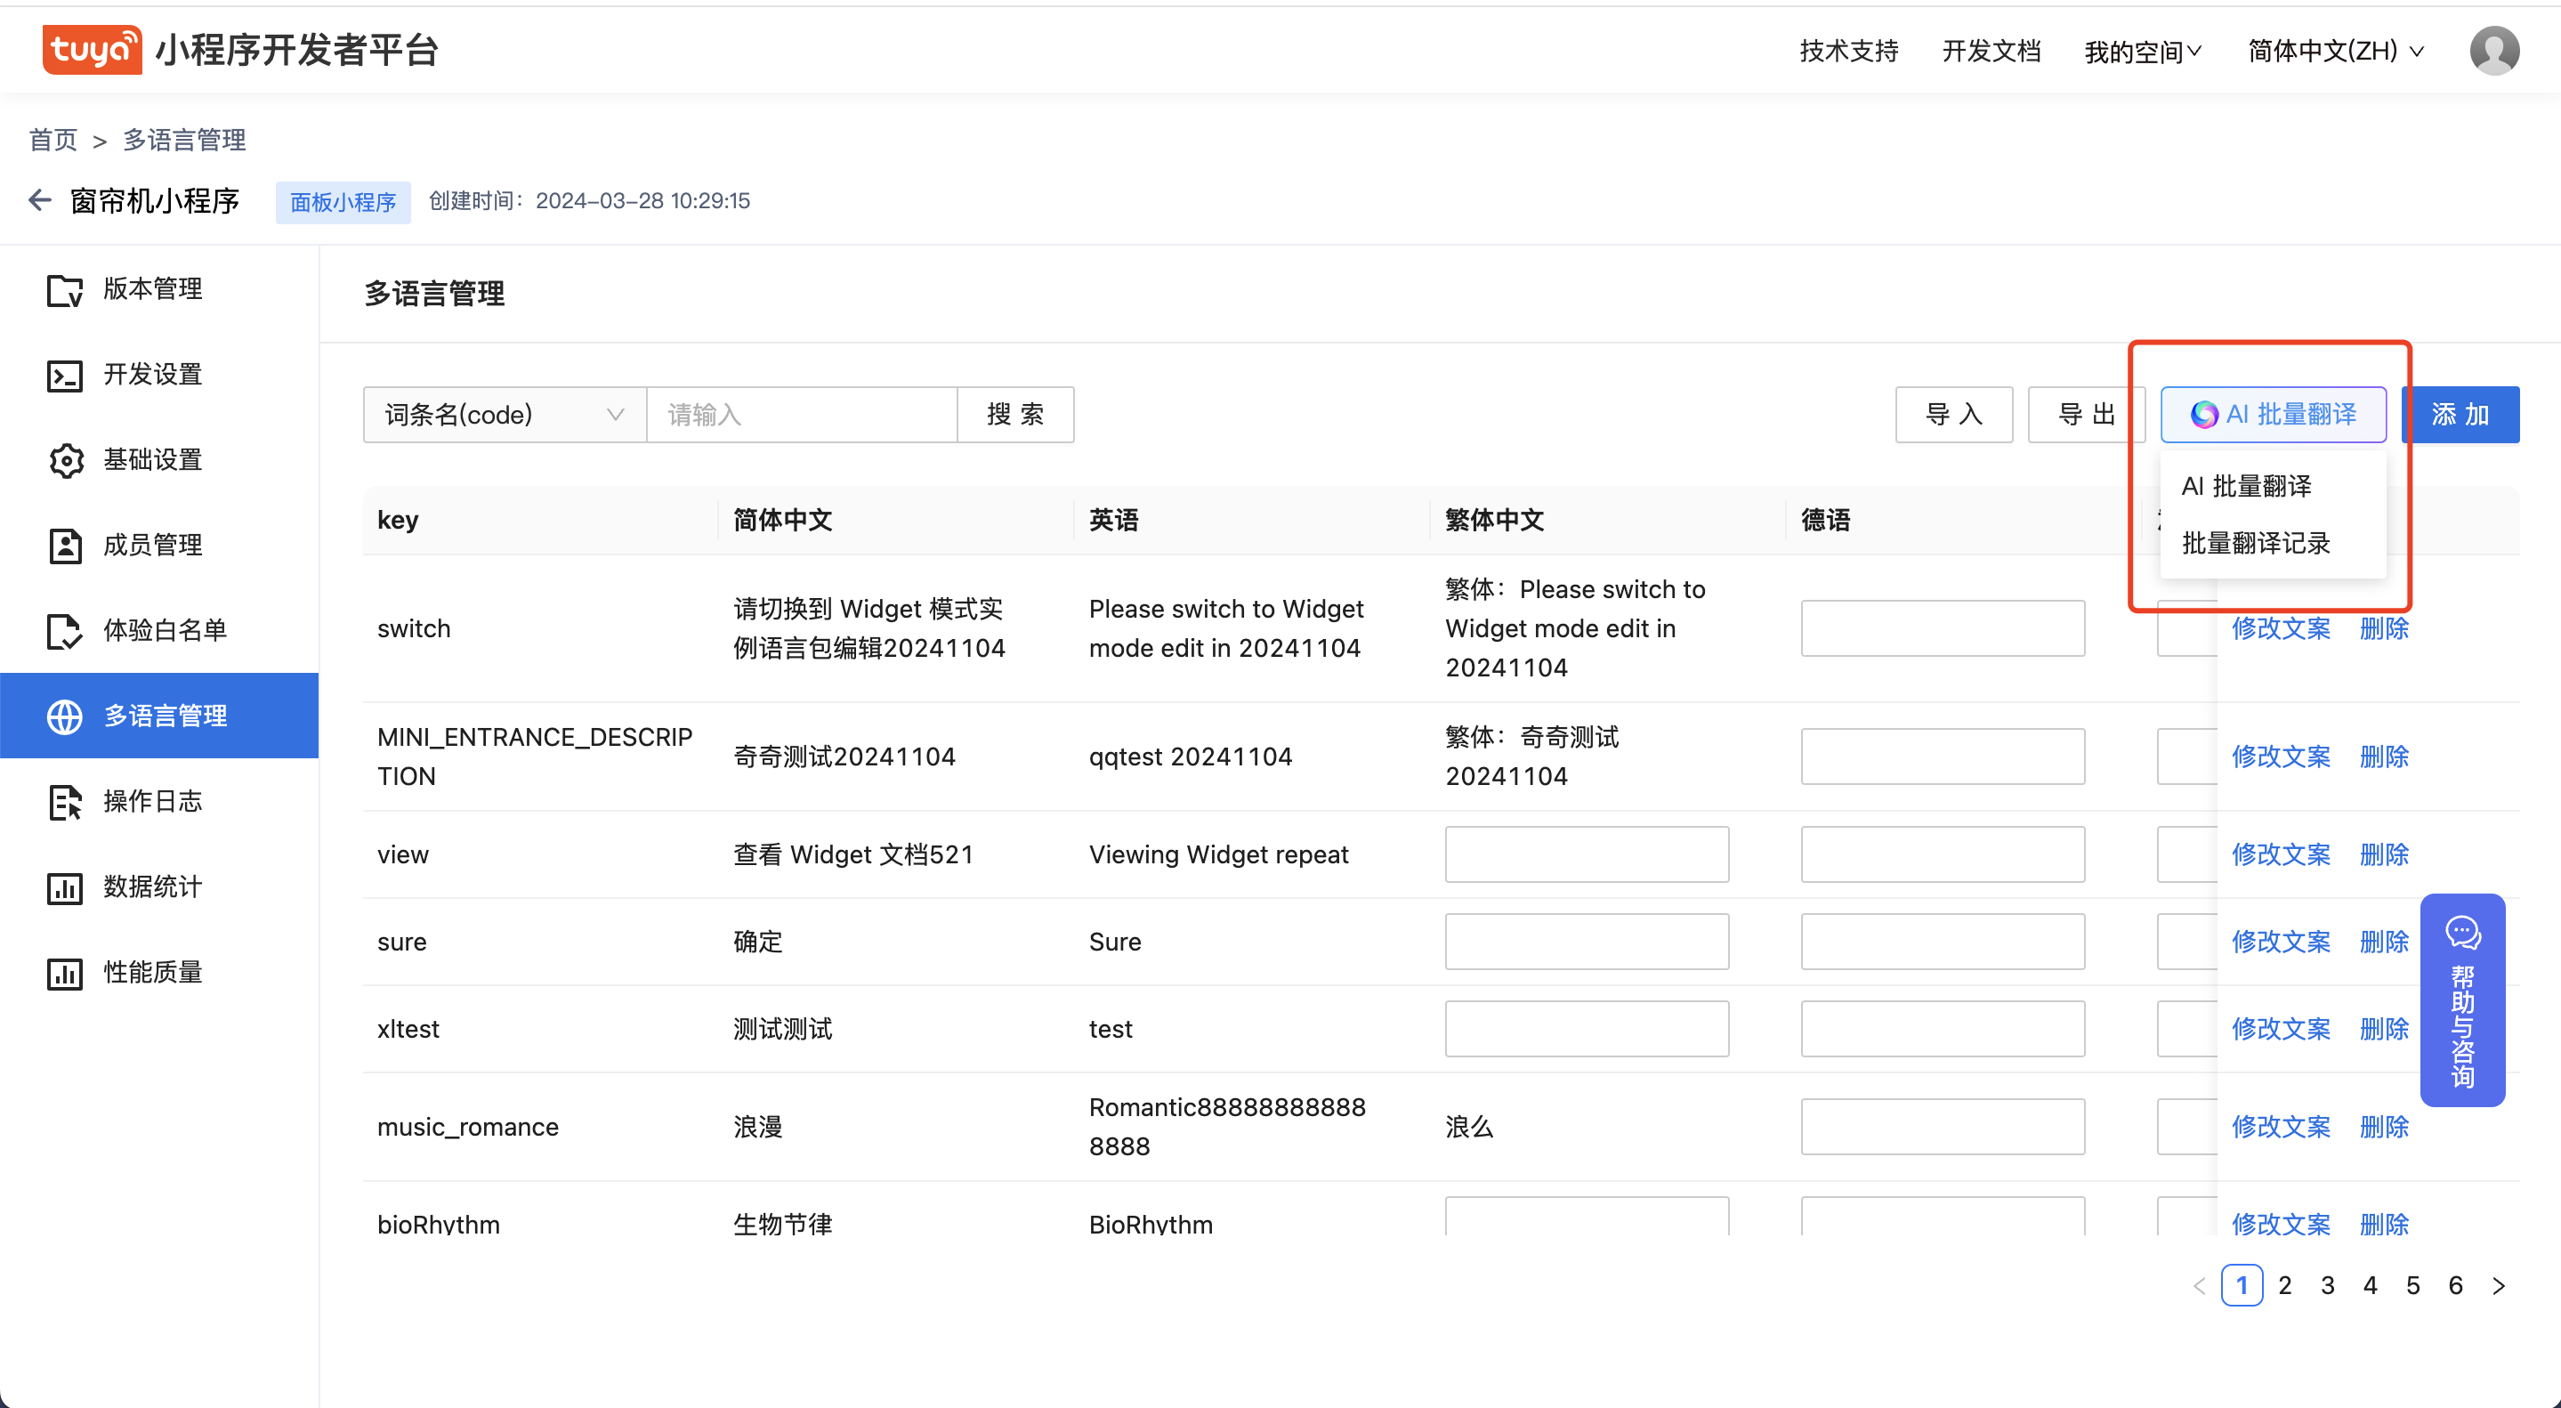The image size is (2561, 1408).
Task: Go to page 2 in pagination
Action: (2284, 1286)
